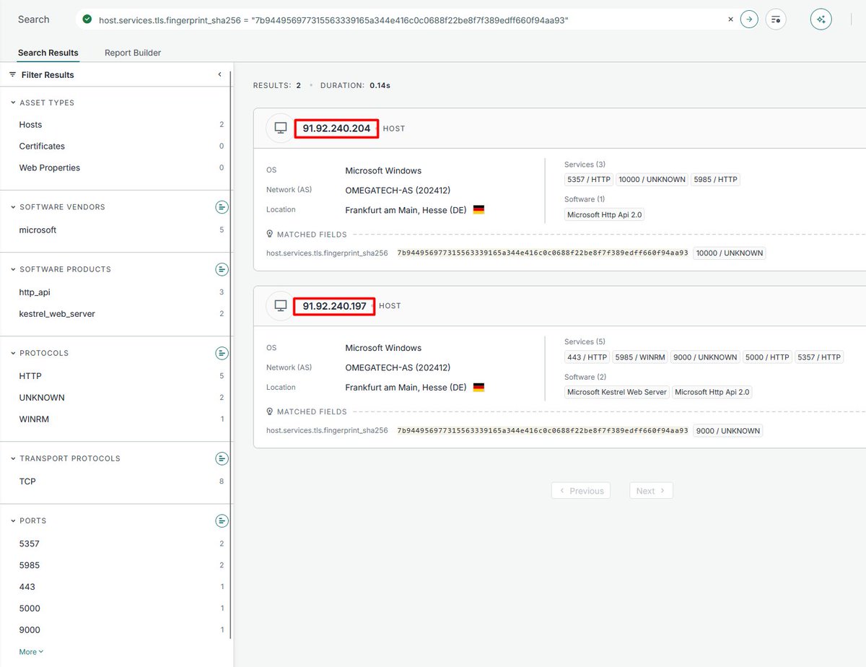Collapse the Software Vendors section
The image size is (866, 667).
13,207
